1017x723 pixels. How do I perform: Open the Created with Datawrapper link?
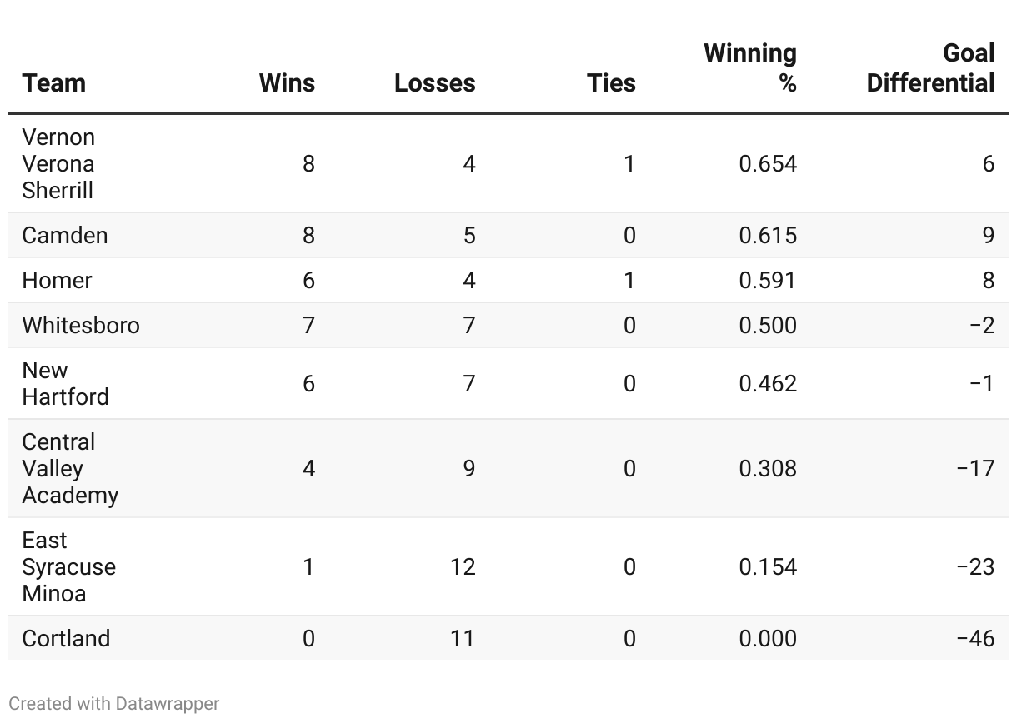114,704
